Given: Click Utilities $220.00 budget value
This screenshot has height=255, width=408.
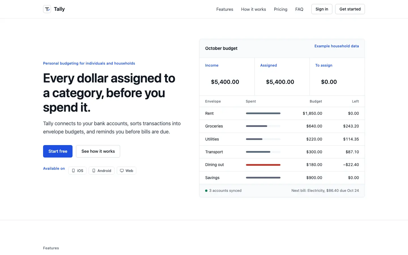Looking at the screenshot, I should coord(314,139).
